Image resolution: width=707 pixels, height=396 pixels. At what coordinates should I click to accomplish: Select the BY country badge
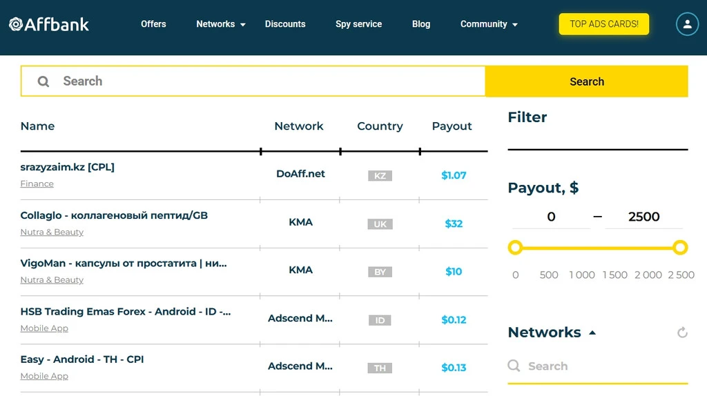380,272
